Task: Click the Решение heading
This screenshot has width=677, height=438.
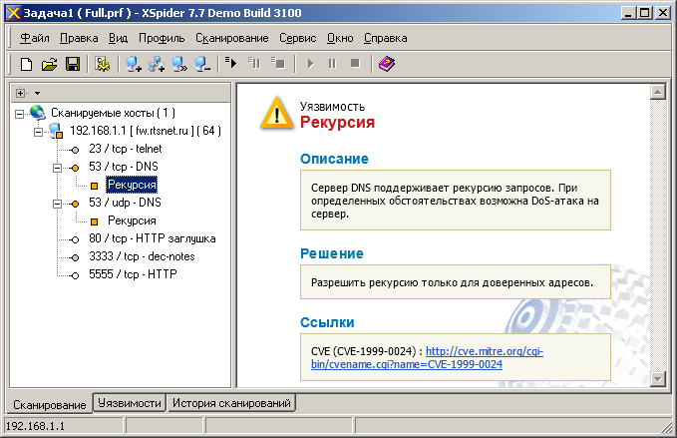Action: coord(332,253)
